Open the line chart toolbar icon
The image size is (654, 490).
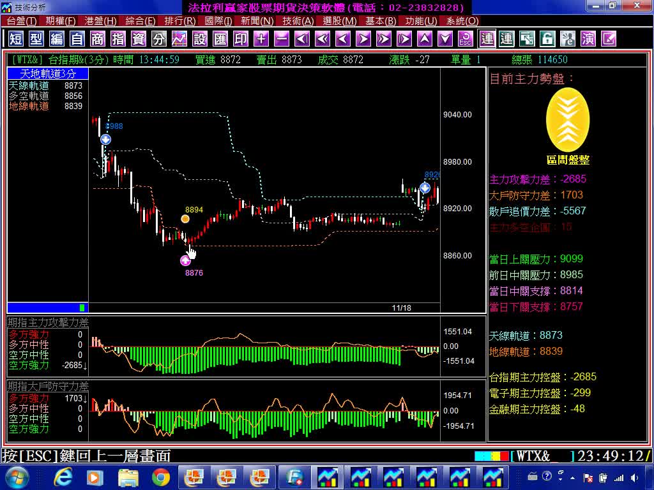click(x=179, y=39)
